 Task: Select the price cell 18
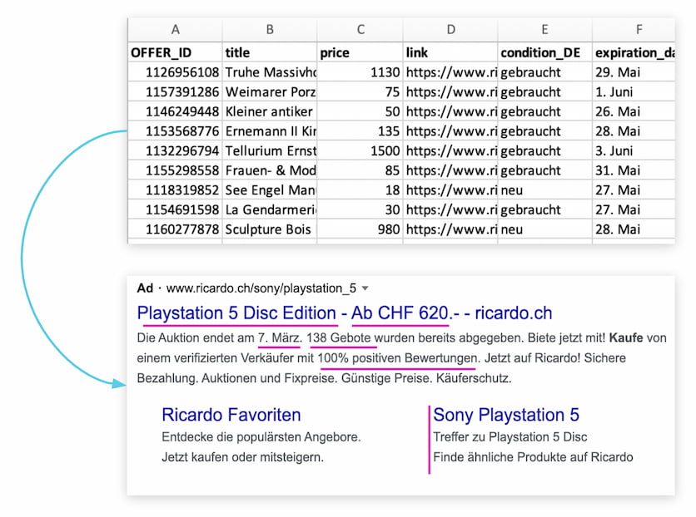[360, 190]
